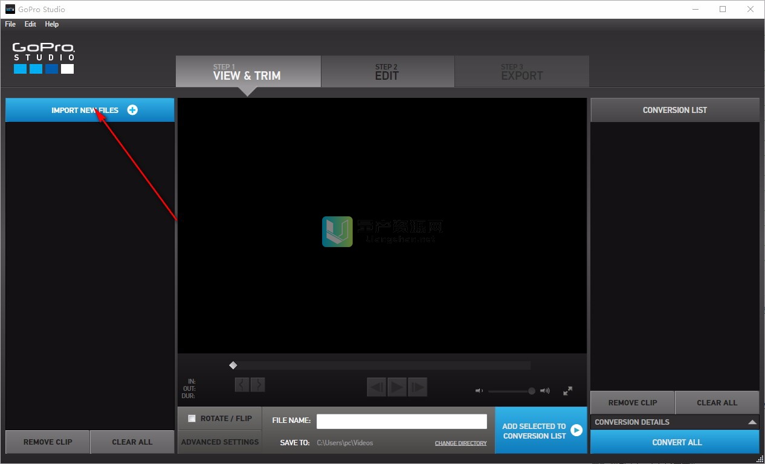Maximize the GoPro Studio window

[x=723, y=9]
